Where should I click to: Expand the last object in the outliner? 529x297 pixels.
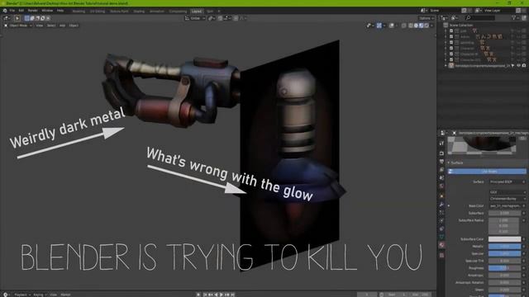[x=446, y=66]
